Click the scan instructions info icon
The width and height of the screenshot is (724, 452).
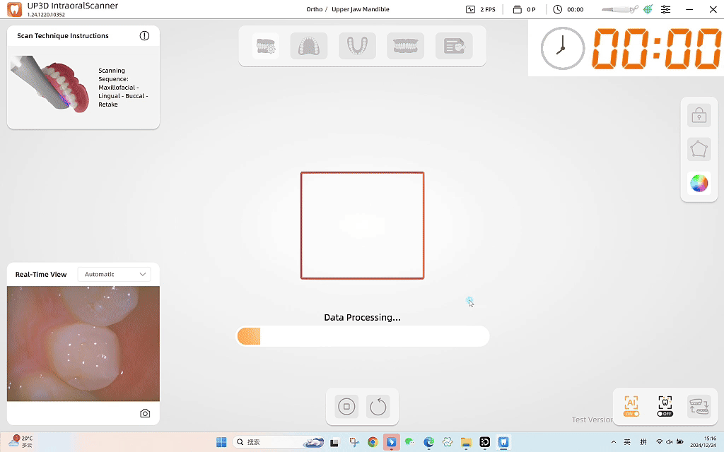click(x=145, y=36)
